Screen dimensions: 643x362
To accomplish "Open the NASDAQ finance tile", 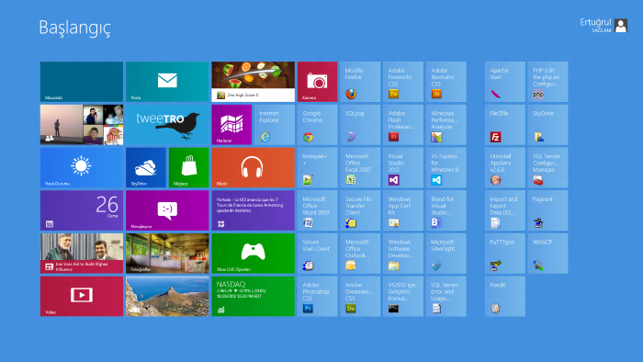I will (253, 297).
